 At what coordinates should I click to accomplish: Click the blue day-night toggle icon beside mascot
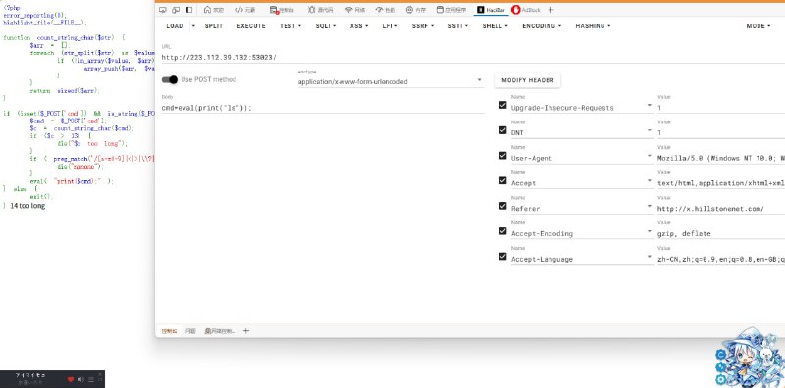(721, 367)
